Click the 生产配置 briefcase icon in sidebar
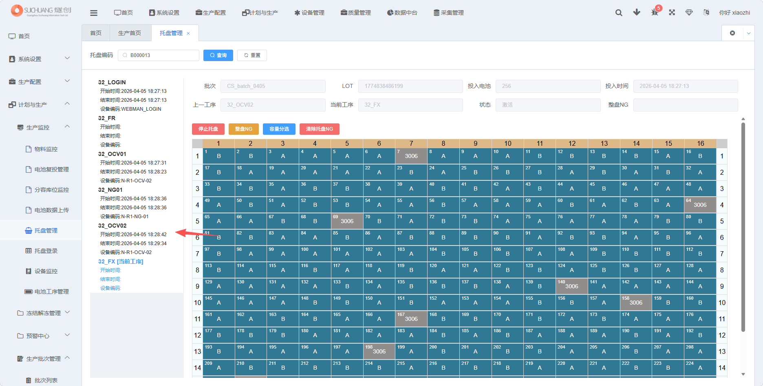Viewport: 763px width, 386px height. [12, 82]
